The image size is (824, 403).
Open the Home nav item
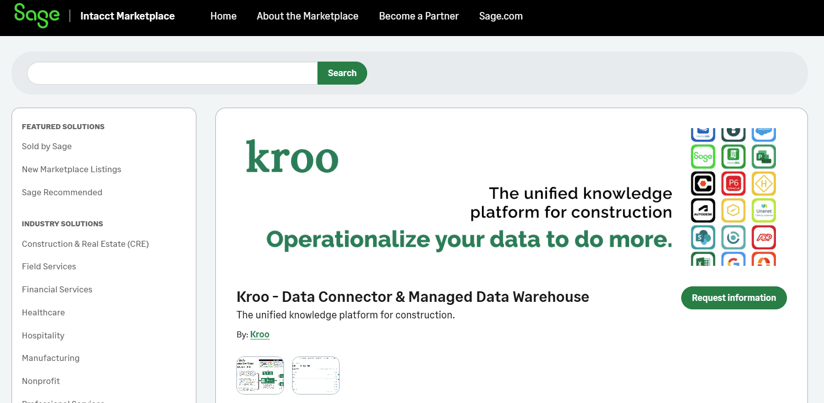223,16
